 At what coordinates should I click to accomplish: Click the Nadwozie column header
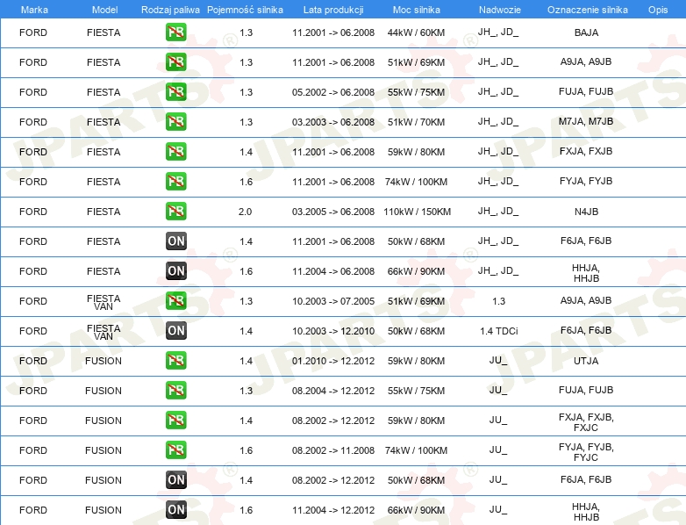point(500,10)
